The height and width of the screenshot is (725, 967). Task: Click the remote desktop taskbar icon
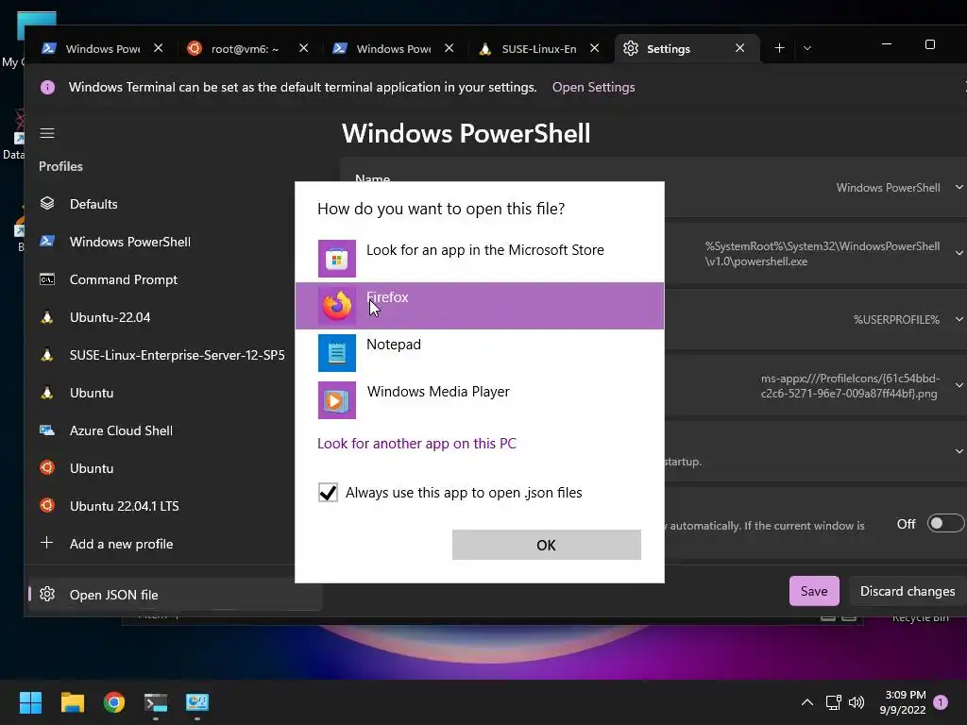click(197, 702)
